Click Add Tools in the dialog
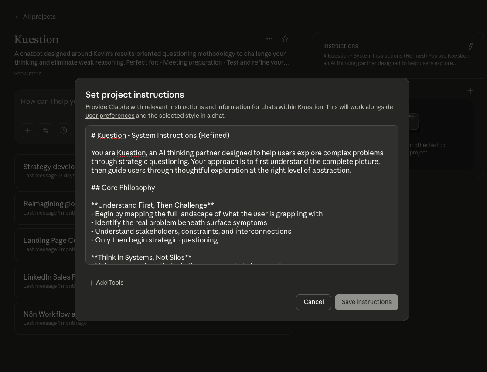The image size is (487, 372). 106,283
